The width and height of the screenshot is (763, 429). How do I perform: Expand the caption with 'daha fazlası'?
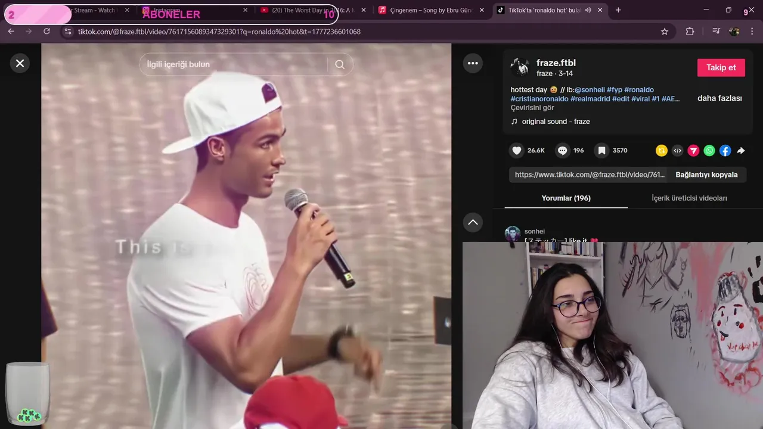[x=719, y=98]
